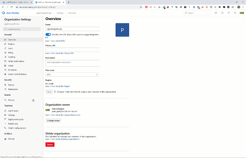246x158 pixels.
Task: Select Auditing in the settings sidebar
Action: pos(22,57)
